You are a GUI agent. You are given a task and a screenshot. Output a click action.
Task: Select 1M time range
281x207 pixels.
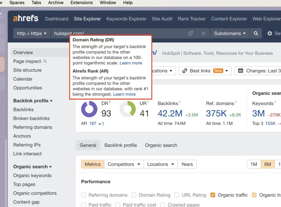(254, 164)
